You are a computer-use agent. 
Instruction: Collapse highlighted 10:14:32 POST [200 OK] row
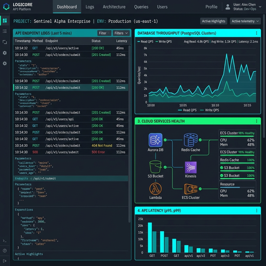coord(71,88)
